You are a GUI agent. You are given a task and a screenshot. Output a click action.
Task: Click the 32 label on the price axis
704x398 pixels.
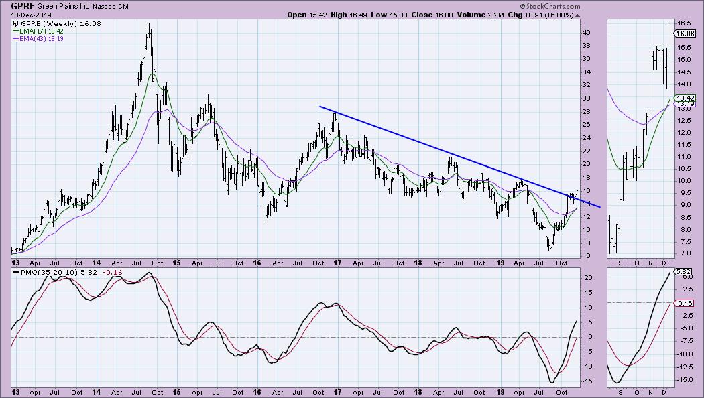click(587, 85)
